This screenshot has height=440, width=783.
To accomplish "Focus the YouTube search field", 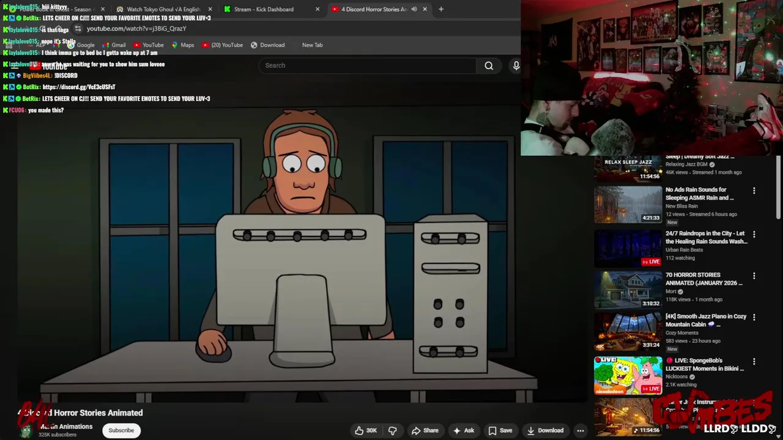I will (367, 65).
